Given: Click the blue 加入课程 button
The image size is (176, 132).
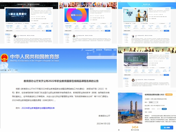Looking at the screenshot, I should click(167, 127).
